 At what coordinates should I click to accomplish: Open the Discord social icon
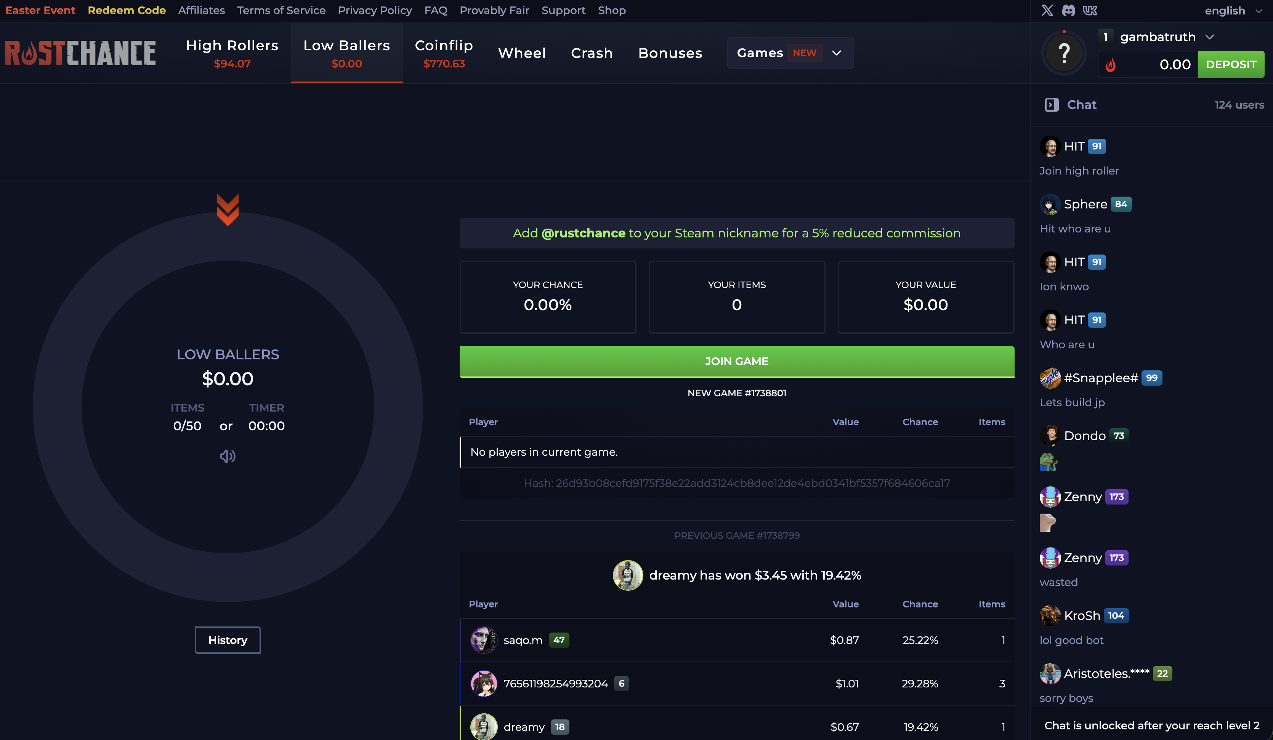coord(1068,10)
